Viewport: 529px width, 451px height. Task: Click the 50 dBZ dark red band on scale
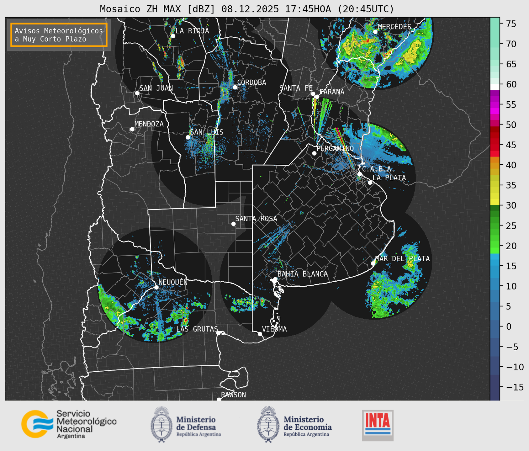495,130
